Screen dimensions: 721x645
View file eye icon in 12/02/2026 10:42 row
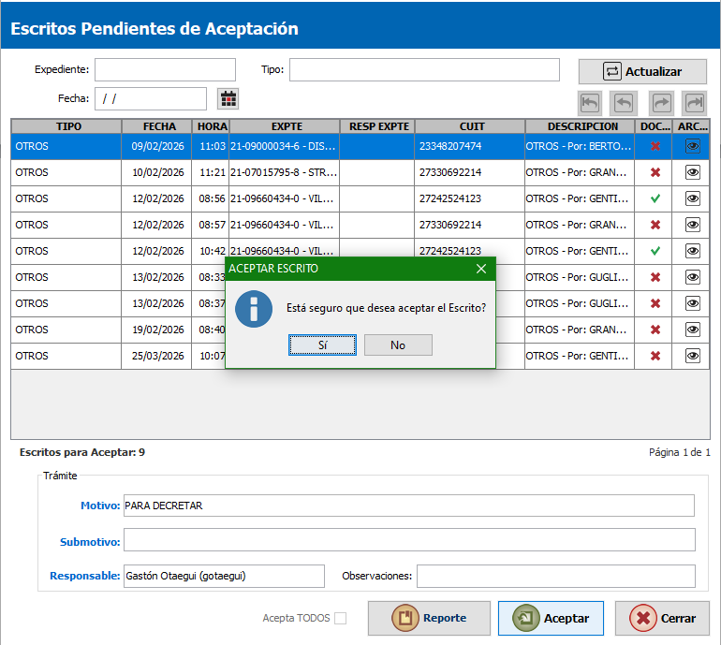tap(693, 251)
